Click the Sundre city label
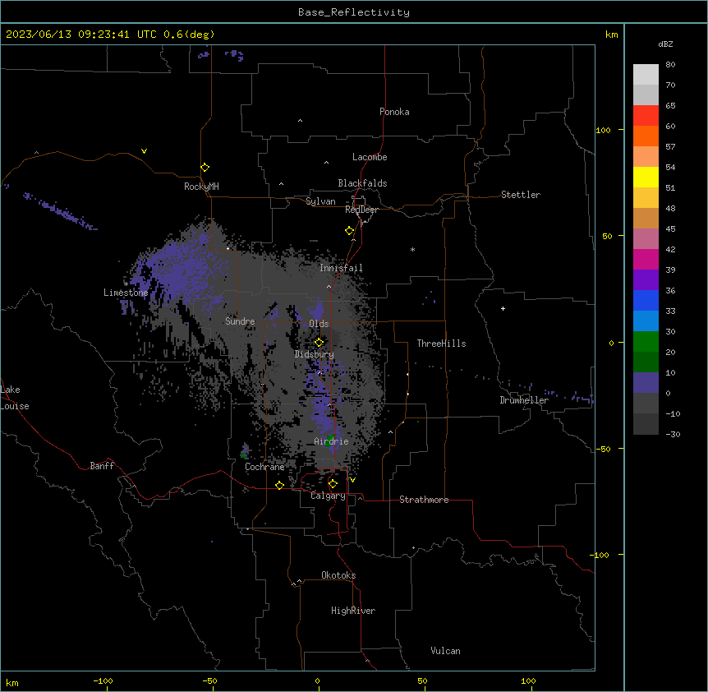 [x=240, y=321]
